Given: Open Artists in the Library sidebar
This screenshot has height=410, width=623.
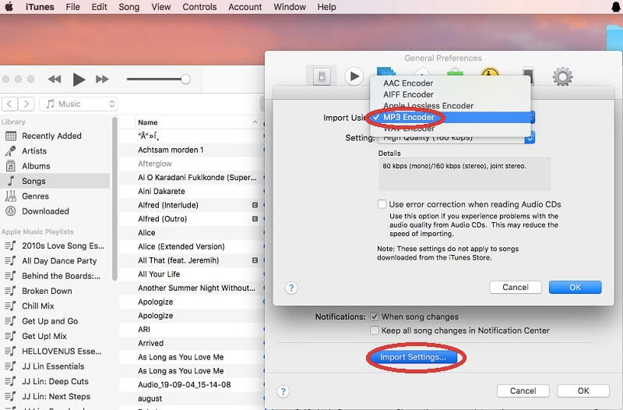Looking at the screenshot, I should pos(34,151).
